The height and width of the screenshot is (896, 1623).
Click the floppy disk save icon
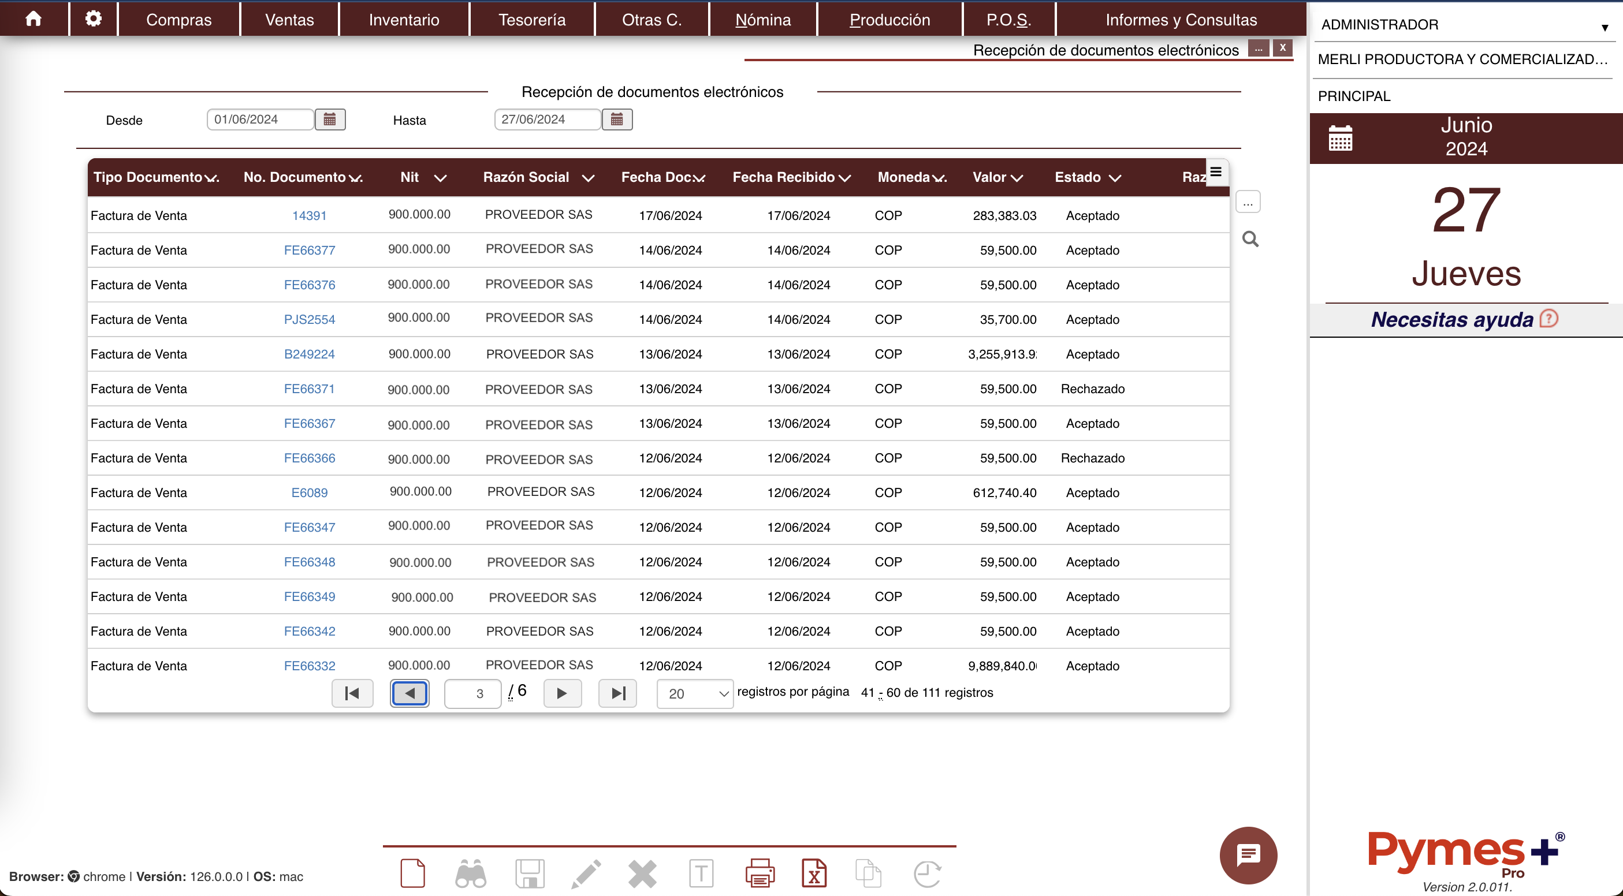pos(529,873)
